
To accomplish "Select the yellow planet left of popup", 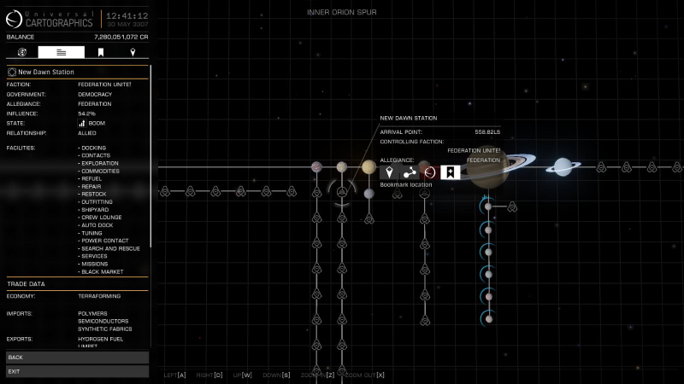I will pos(369,166).
